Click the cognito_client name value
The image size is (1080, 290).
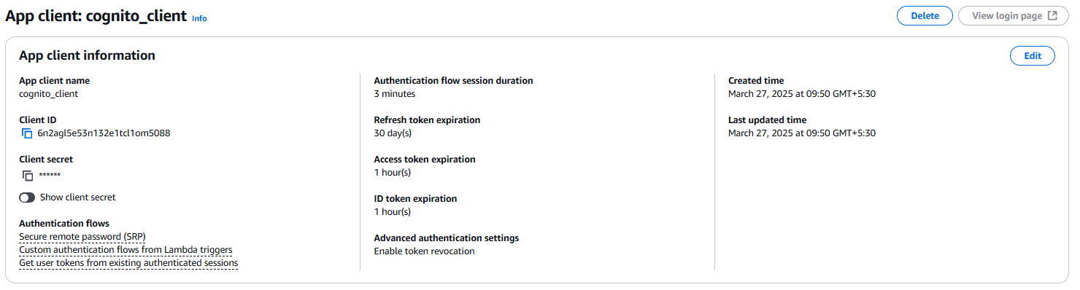click(x=48, y=94)
